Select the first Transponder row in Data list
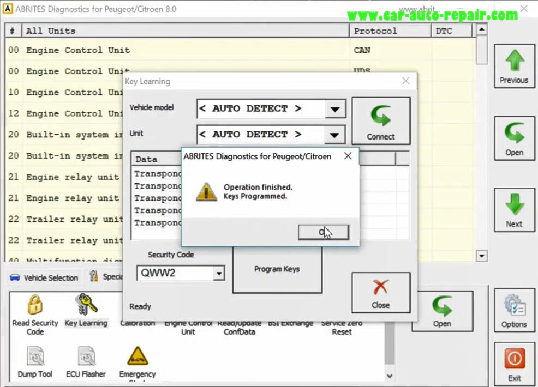The width and height of the screenshot is (538, 387). pyautogui.click(x=157, y=173)
